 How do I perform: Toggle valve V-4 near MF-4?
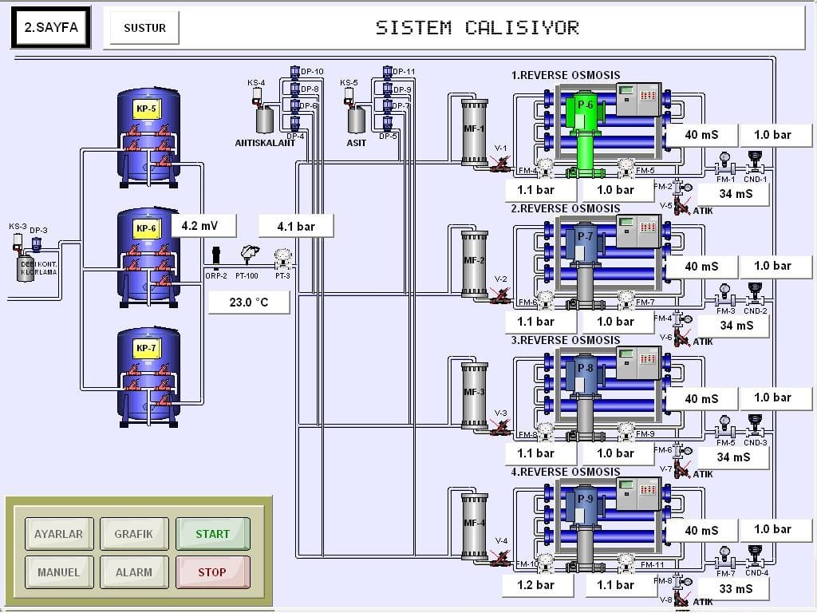click(501, 558)
